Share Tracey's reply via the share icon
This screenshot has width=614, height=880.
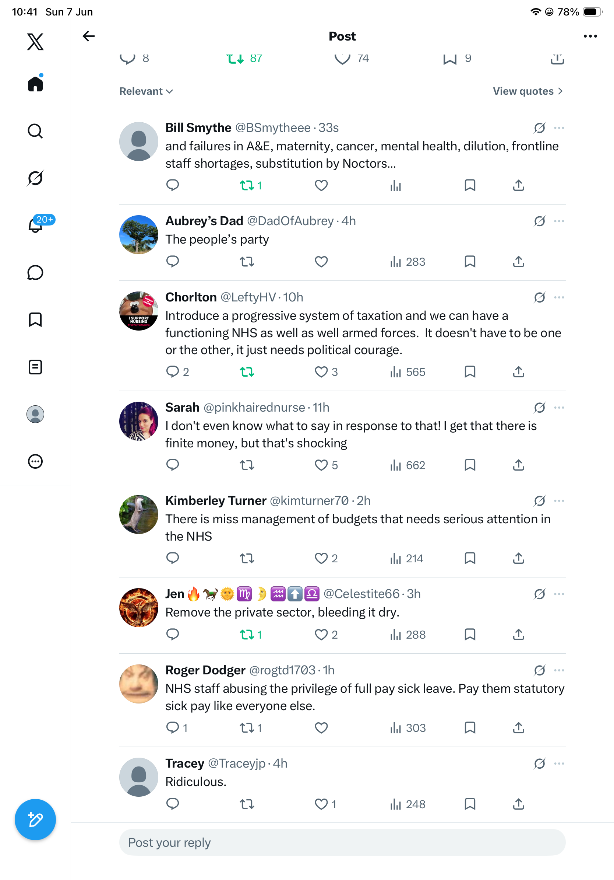[518, 803]
